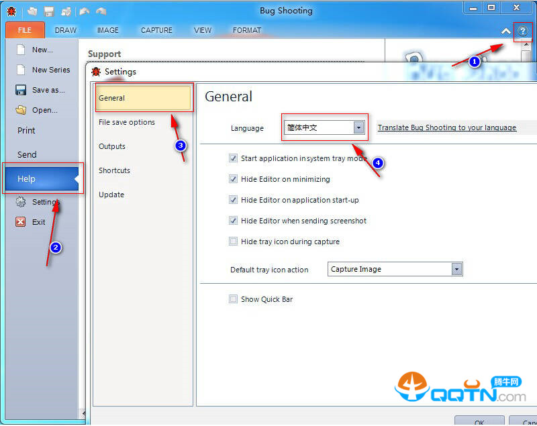Select File save options in Settings sidebar
537x426 pixels.
127,122
